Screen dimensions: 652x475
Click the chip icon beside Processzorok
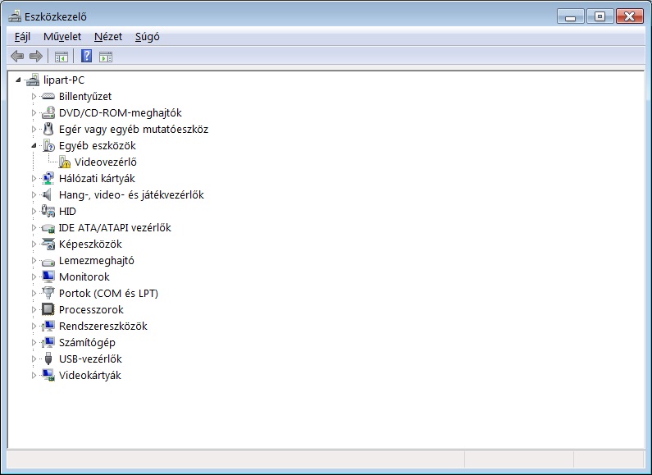point(48,309)
